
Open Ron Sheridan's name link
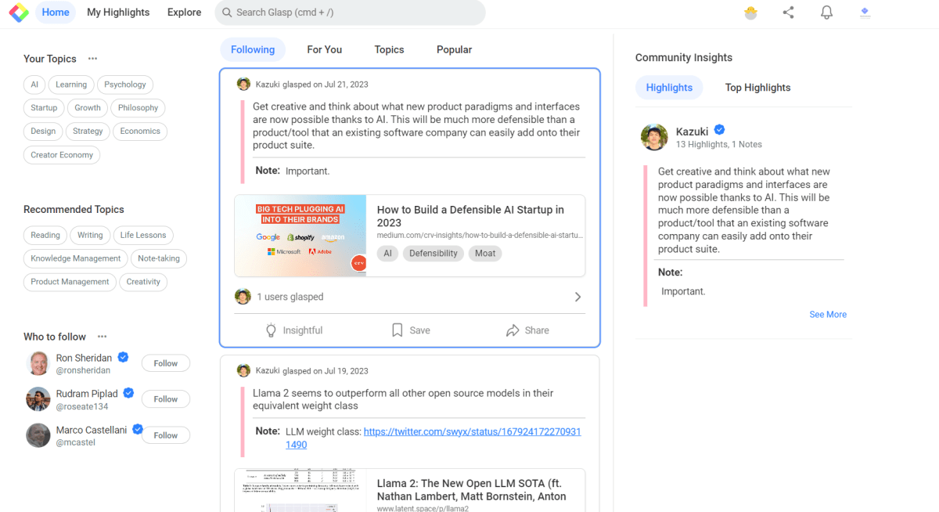pyautogui.click(x=84, y=358)
